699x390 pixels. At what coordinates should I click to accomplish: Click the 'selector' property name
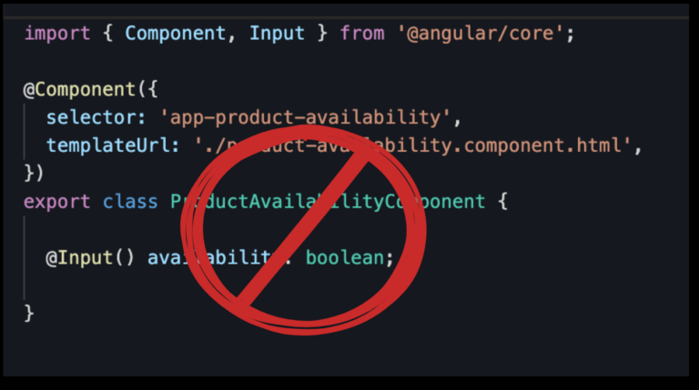[91, 117]
